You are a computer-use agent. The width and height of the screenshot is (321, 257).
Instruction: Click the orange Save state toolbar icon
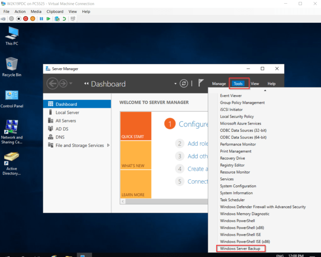[33, 18]
